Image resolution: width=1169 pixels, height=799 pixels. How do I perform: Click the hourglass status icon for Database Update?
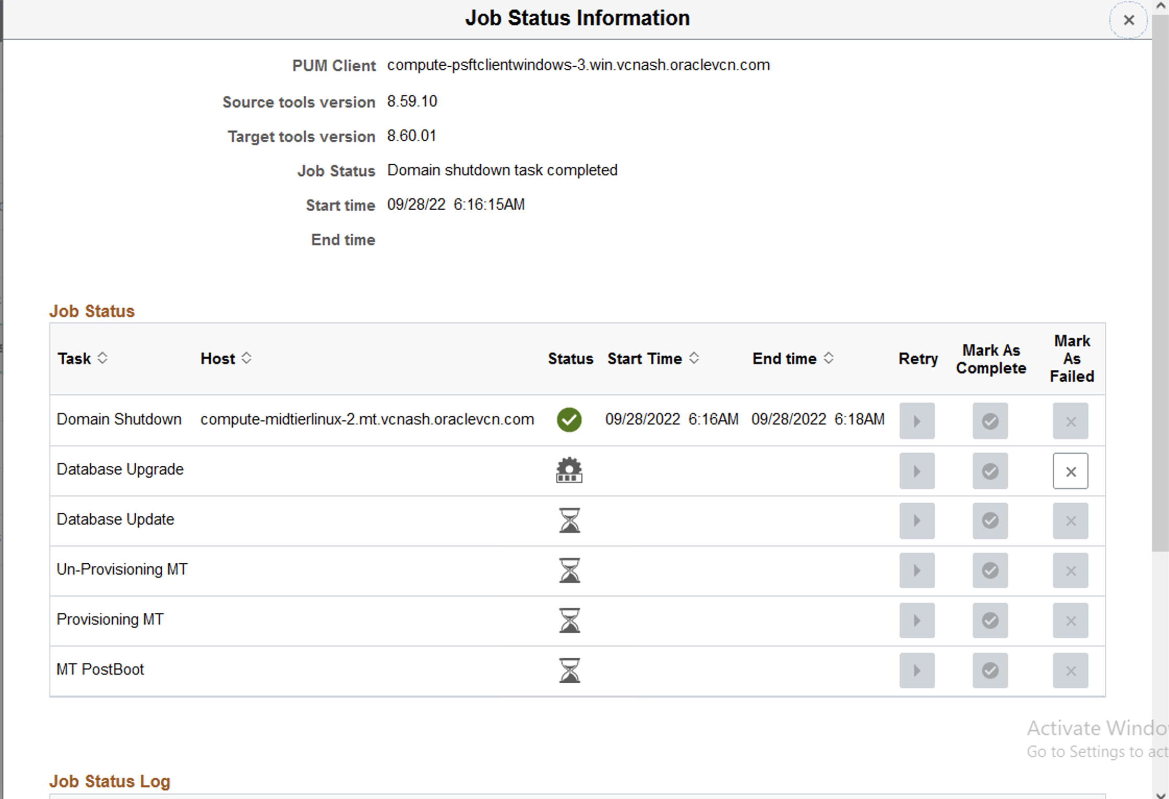click(x=569, y=520)
